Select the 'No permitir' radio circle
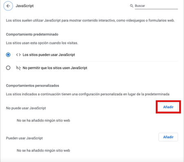Screen dimensions: 184x162 [8, 68]
